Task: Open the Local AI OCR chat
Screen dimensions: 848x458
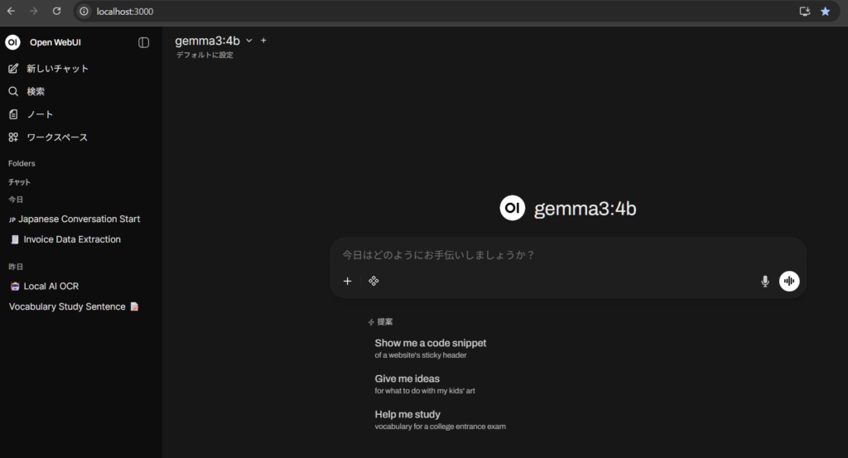Action: point(51,287)
